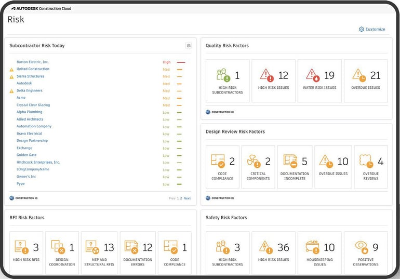This screenshot has height=279, width=400.
Task: Click the High Risk RFIs document icon
Action: click(x=22, y=247)
